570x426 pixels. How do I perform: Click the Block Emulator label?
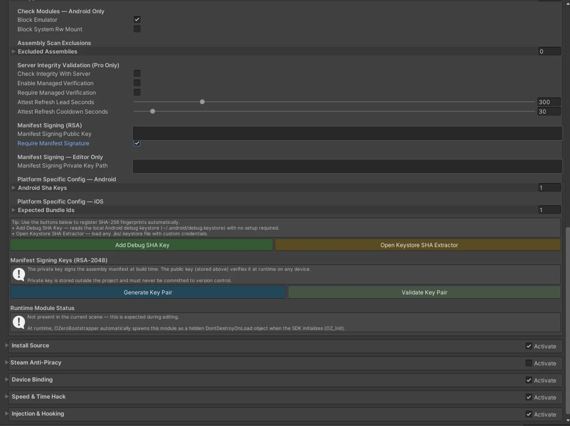point(38,19)
